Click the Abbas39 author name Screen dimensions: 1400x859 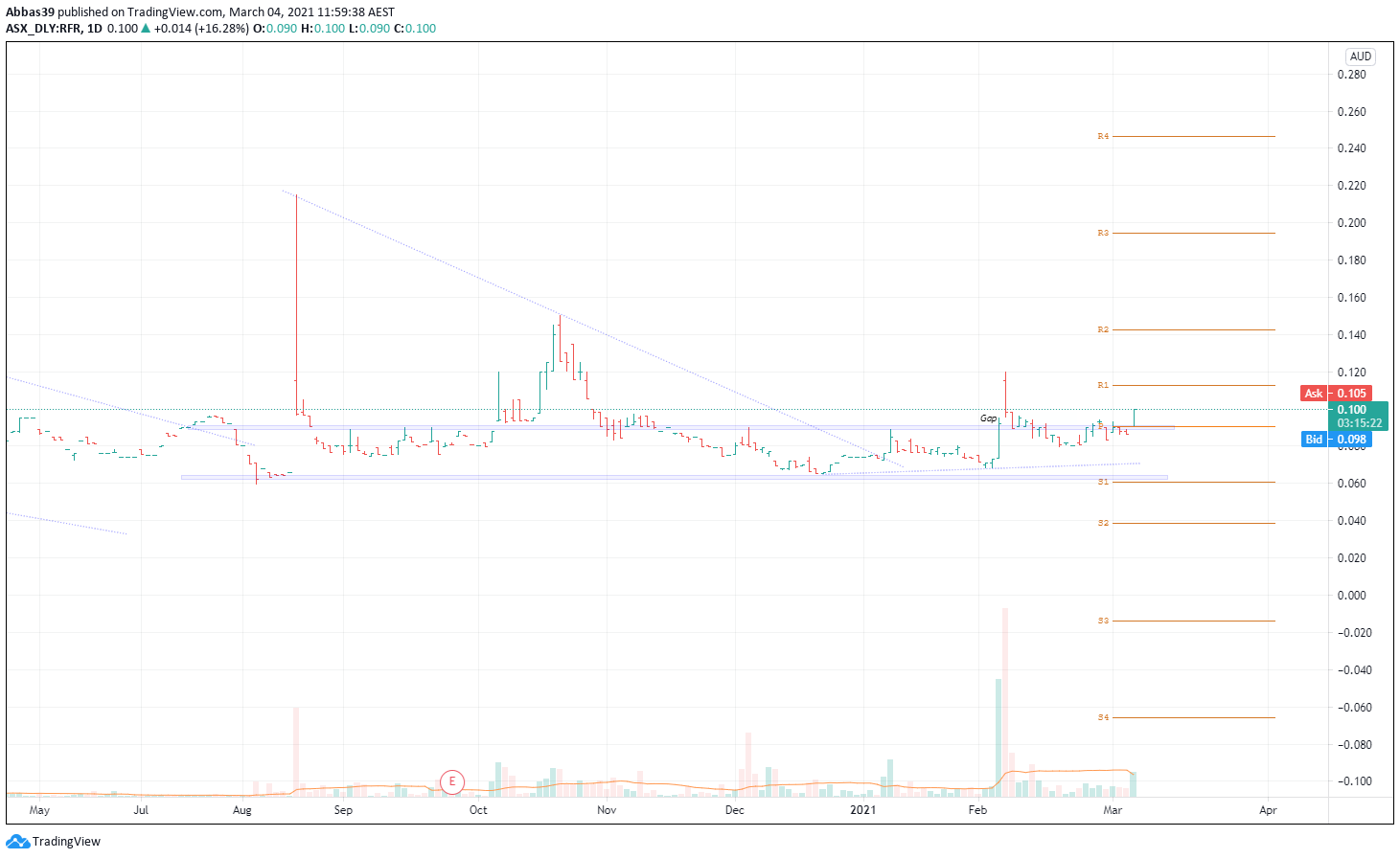coord(30,12)
